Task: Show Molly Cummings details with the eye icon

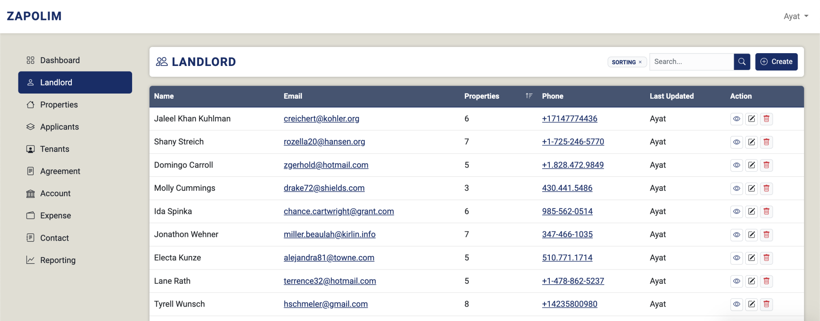Action: (x=736, y=188)
